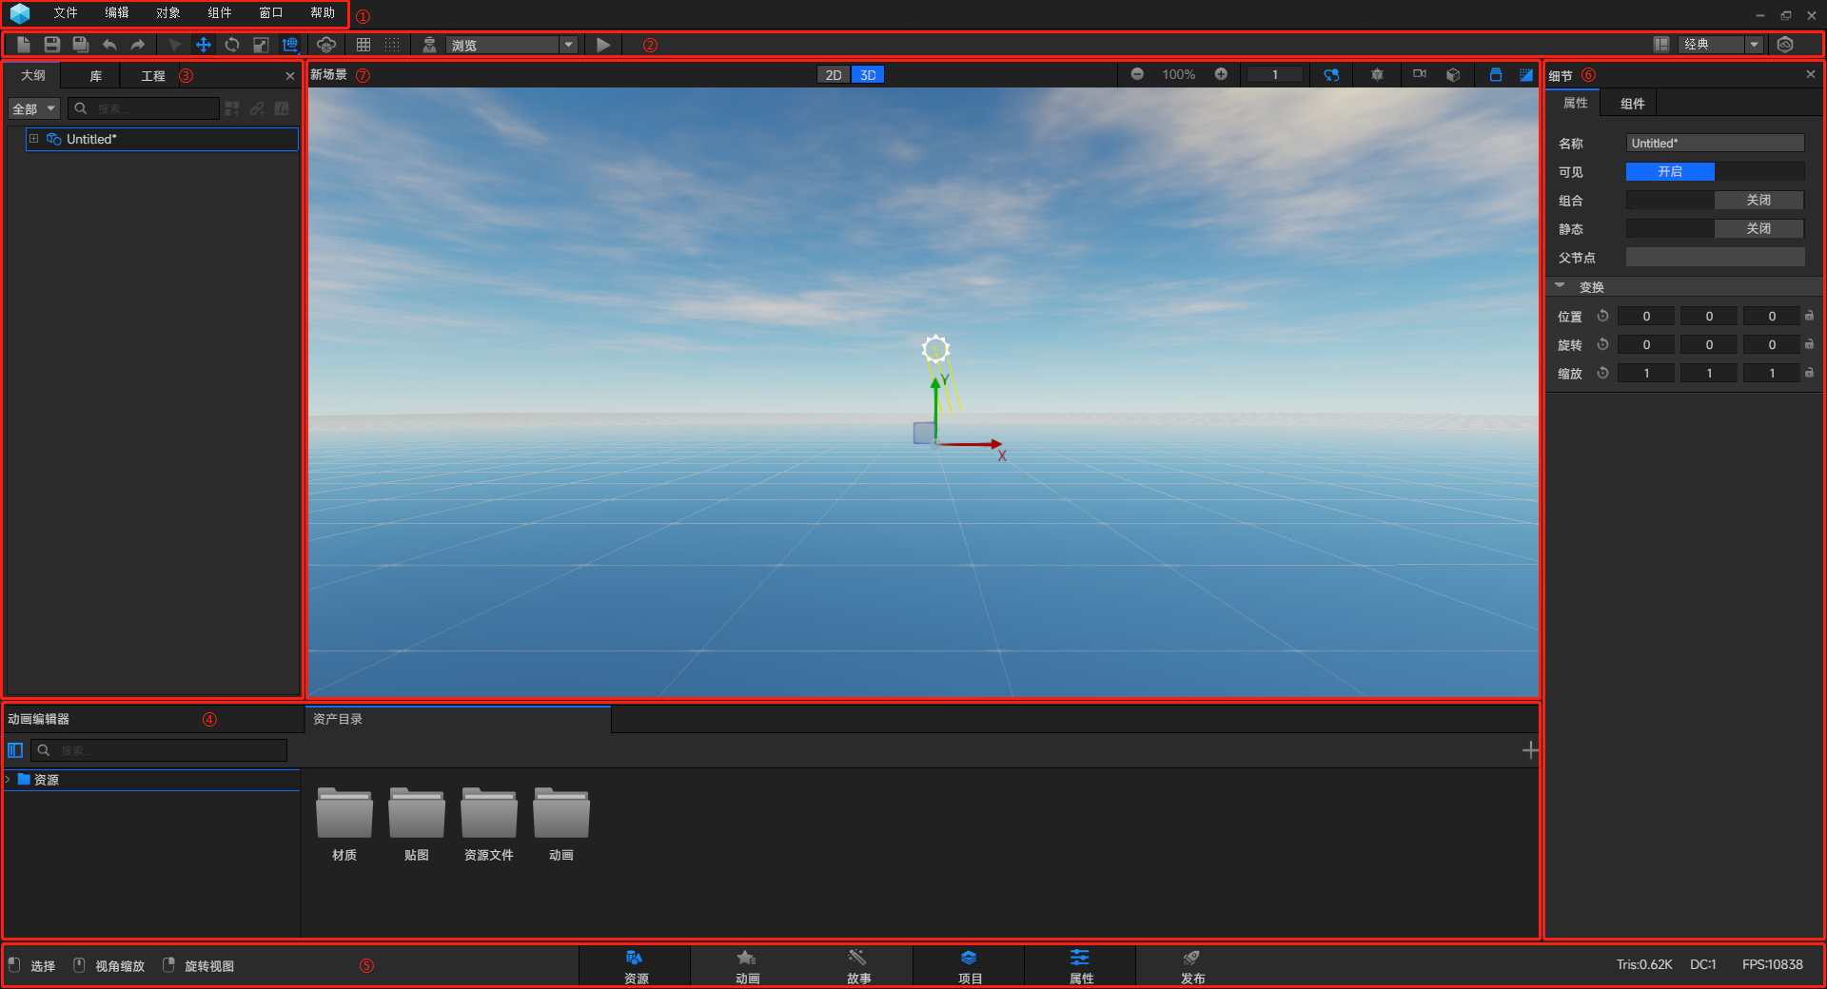Select the Untitled* scene node
This screenshot has width=1827, height=989.
162,139
